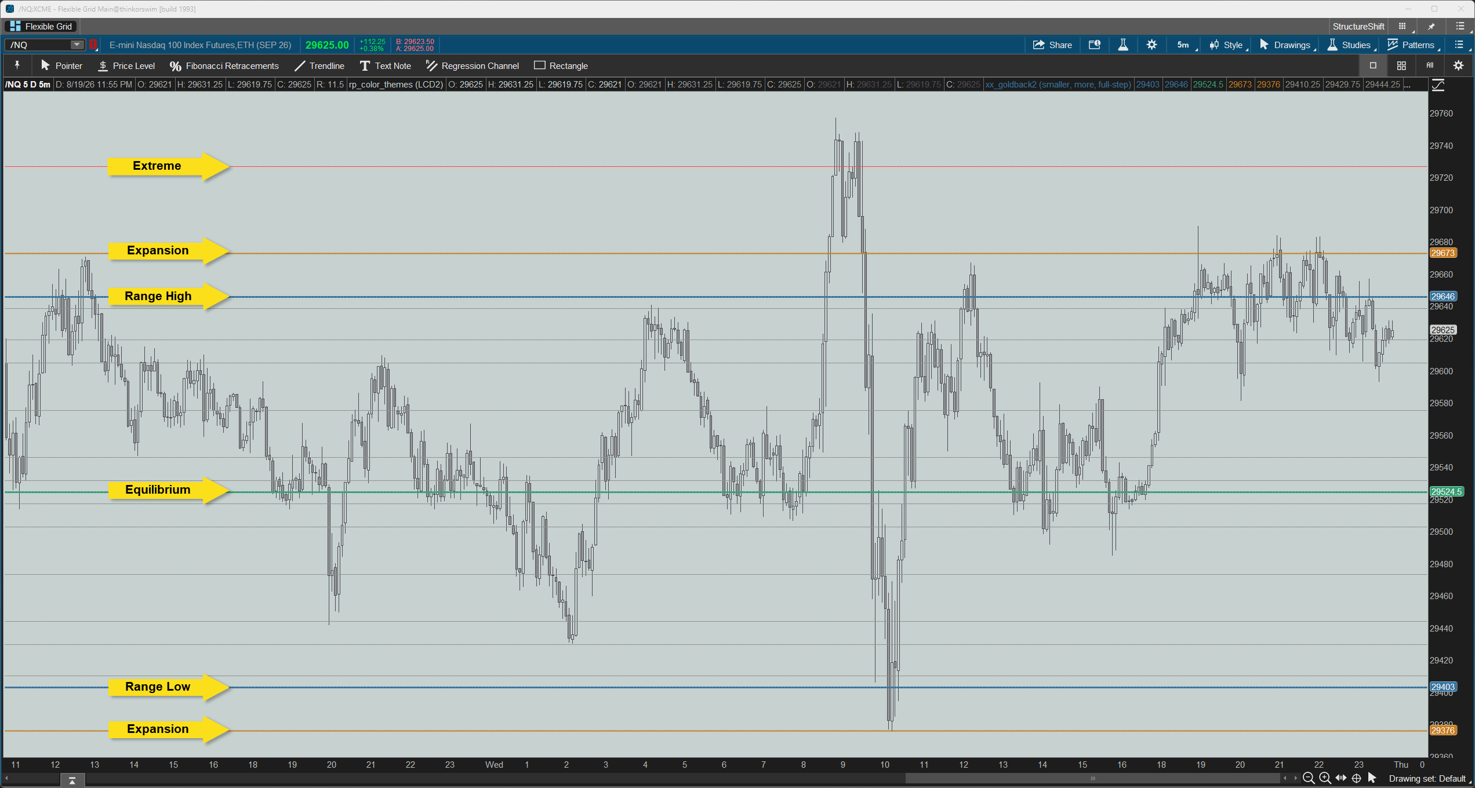Choose the Trendline drawing tool
The height and width of the screenshot is (788, 1475).
pyautogui.click(x=319, y=65)
